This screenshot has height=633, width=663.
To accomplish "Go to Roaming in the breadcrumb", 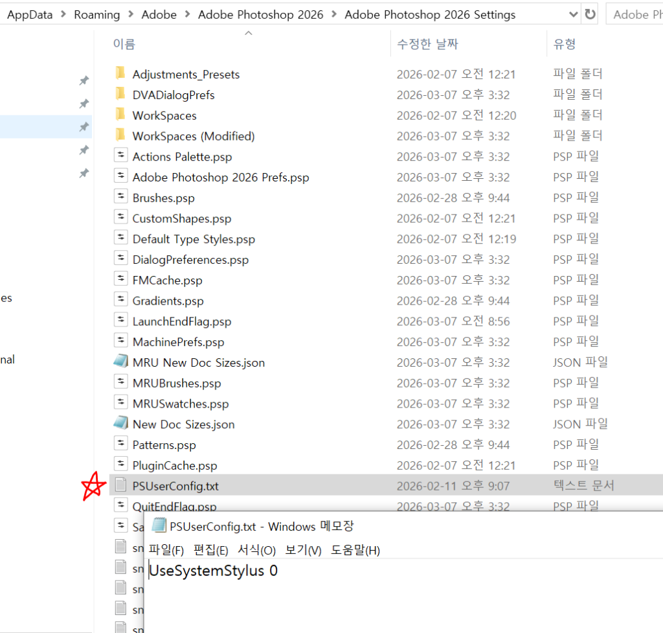I will pos(97,14).
